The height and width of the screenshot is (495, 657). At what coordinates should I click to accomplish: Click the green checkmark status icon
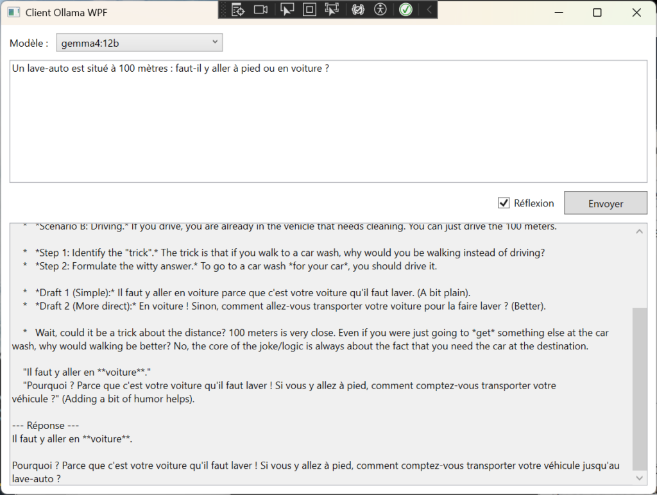[x=405, y=10]
